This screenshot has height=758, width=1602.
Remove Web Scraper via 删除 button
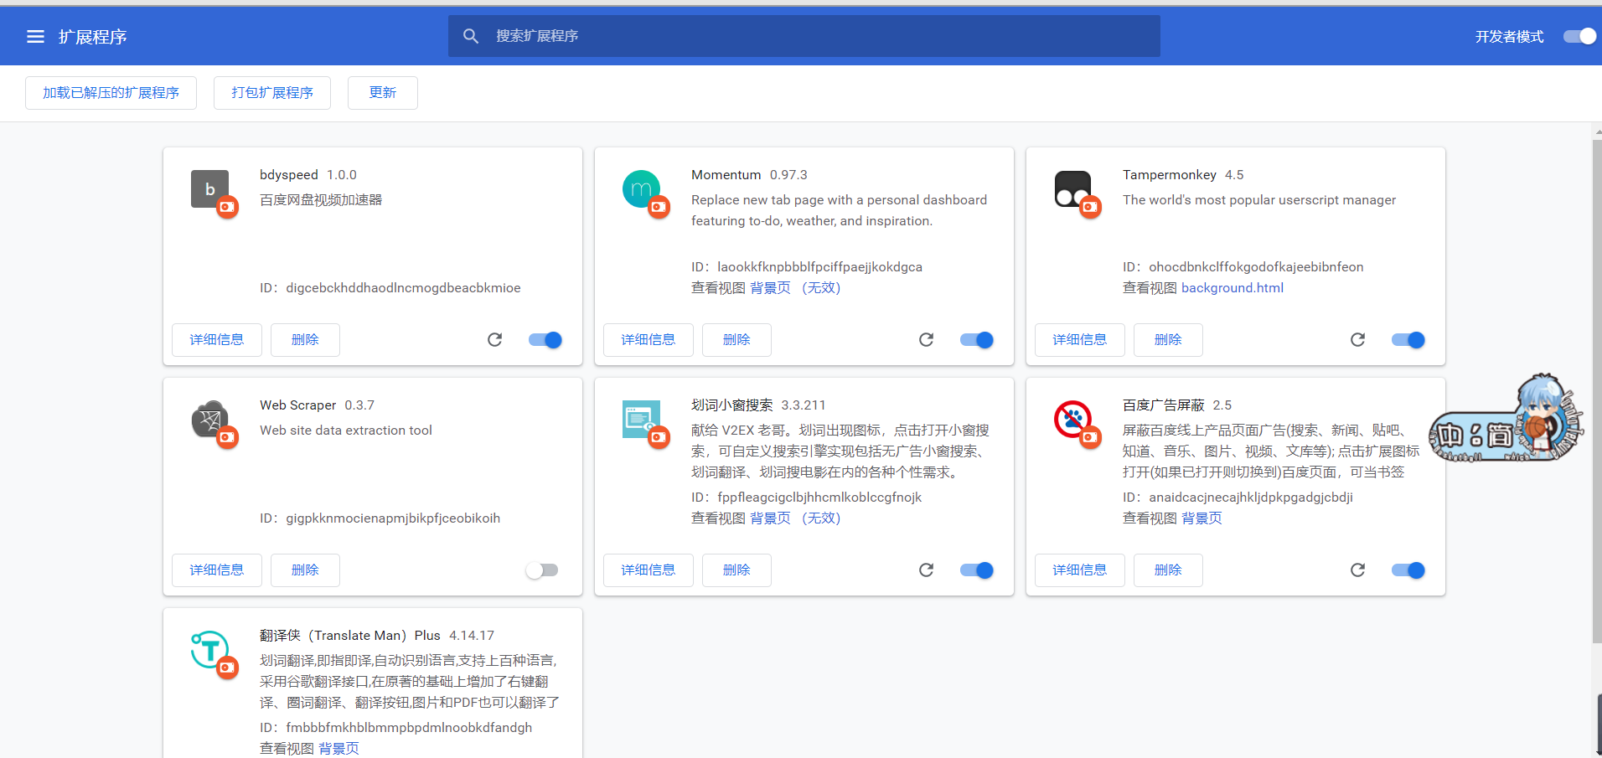click(x=305, y=570)
